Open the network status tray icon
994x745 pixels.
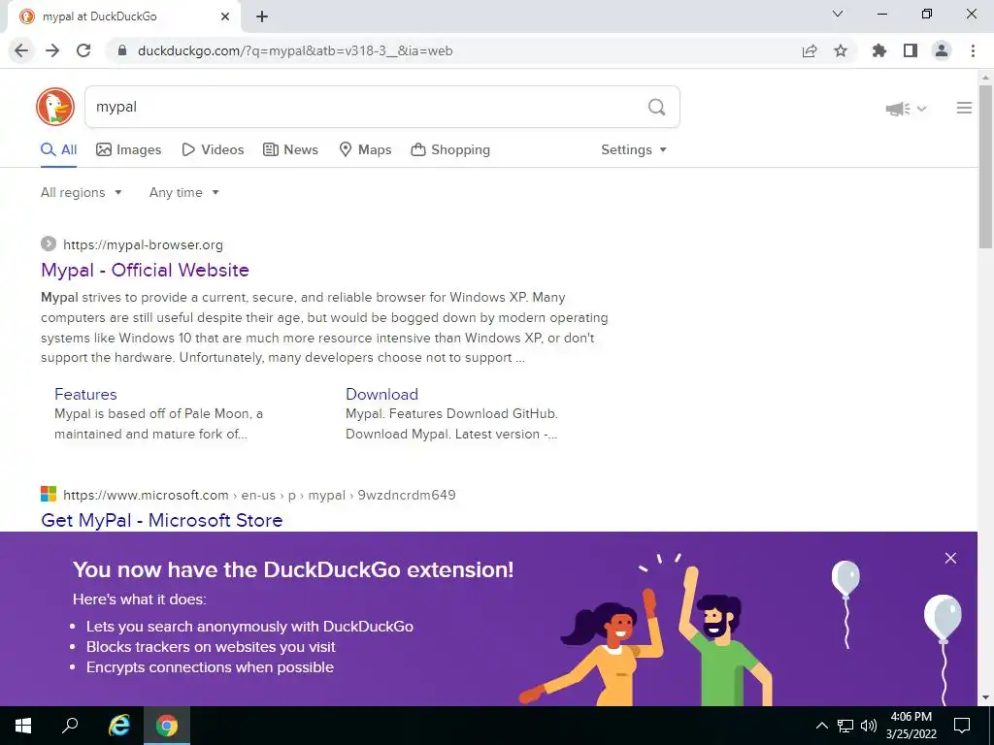845,726
